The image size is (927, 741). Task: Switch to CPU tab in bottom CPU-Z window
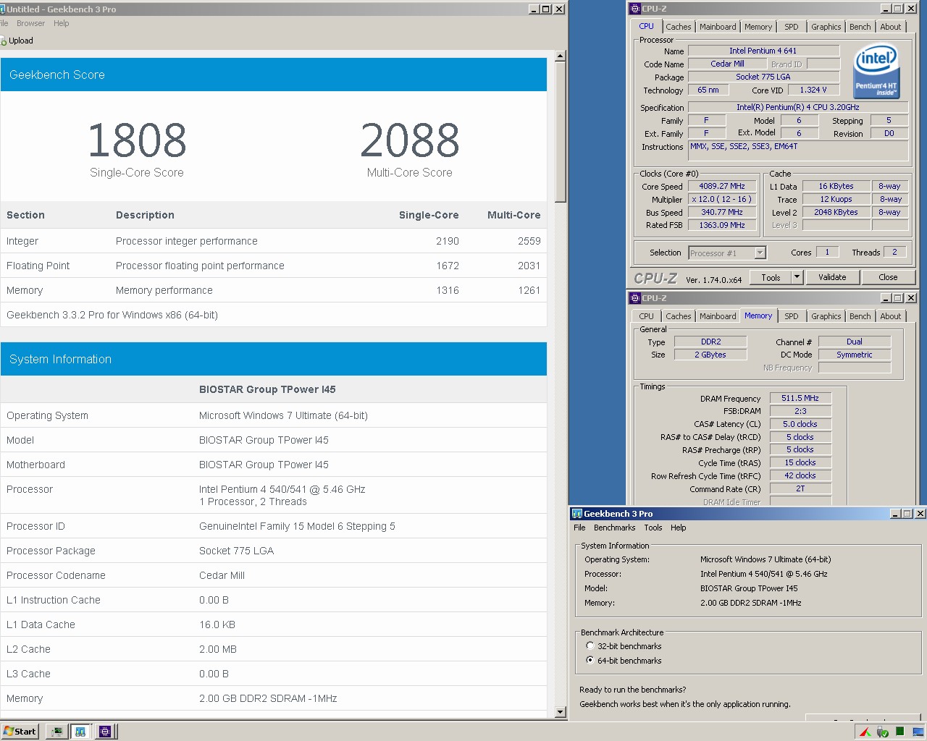(x=646, y=316)
